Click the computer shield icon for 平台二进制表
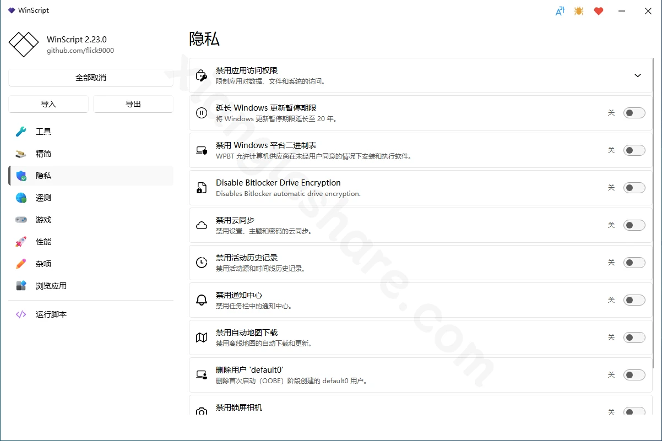 point(202,150)
